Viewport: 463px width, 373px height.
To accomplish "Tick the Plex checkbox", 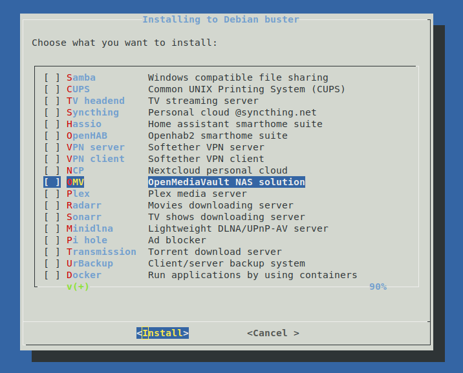I will [52, 194].
